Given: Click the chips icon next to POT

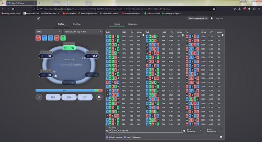Looking at the screenshot, I should [99, 97].
